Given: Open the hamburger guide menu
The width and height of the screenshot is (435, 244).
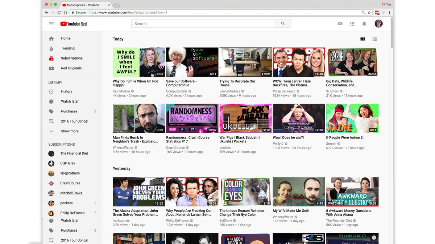Looking at the screenshot, I should [51, 24].
